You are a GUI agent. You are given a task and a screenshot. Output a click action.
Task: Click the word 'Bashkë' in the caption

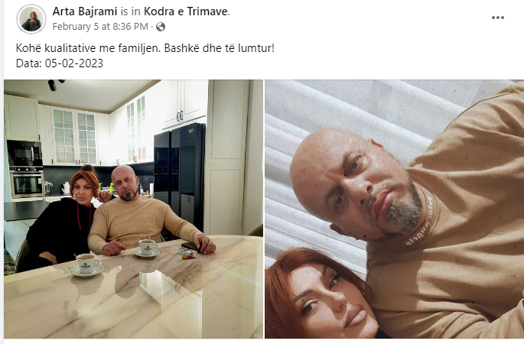click(182, 48)
